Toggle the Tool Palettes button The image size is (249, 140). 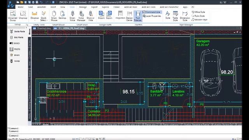(138, 16)
